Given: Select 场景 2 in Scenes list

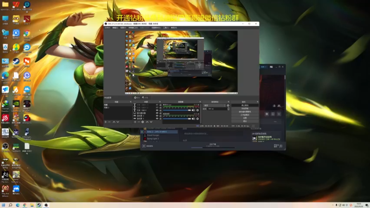Looking at the screenshot, I should 118,108.
